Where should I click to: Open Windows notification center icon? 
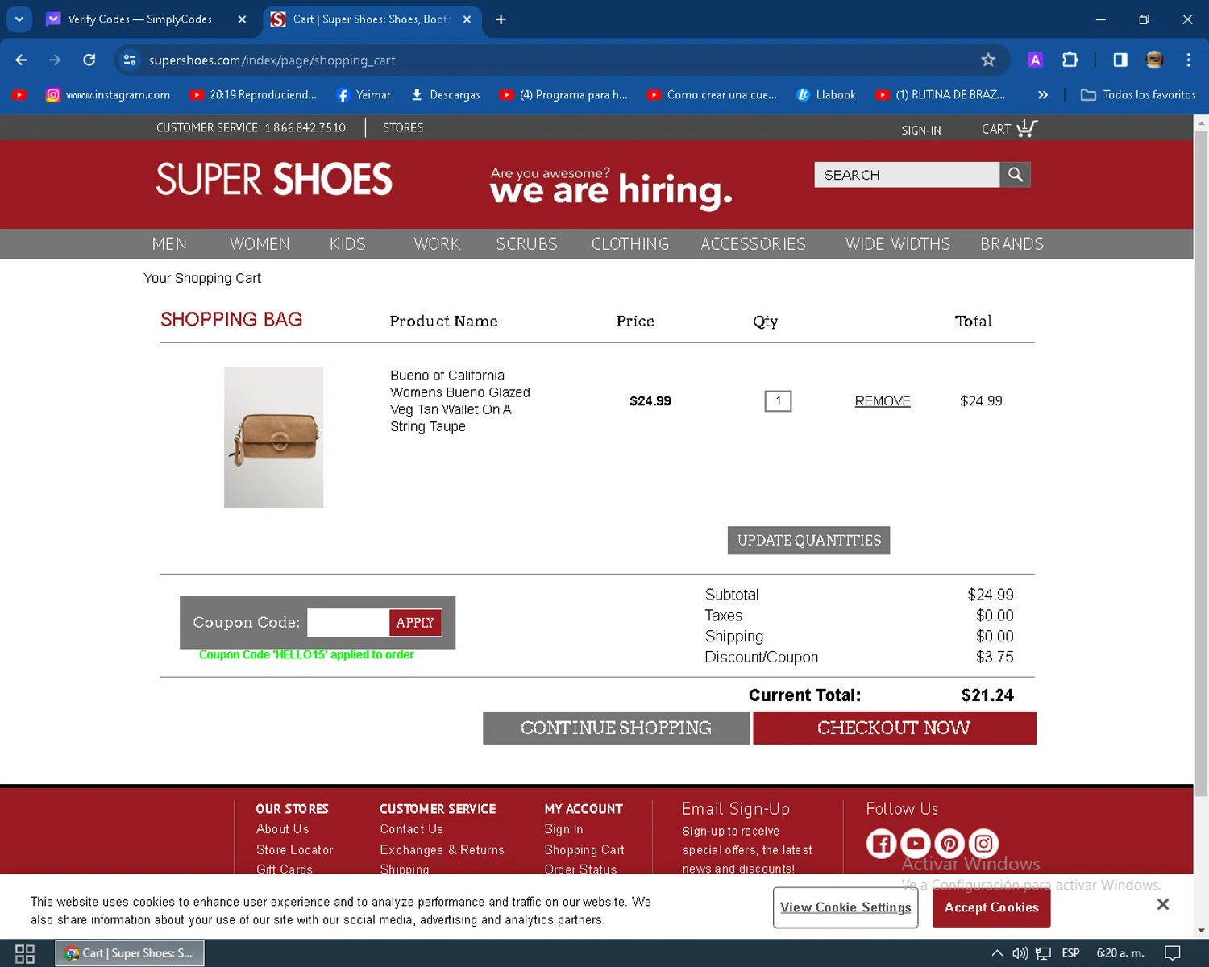(1173, 953)
